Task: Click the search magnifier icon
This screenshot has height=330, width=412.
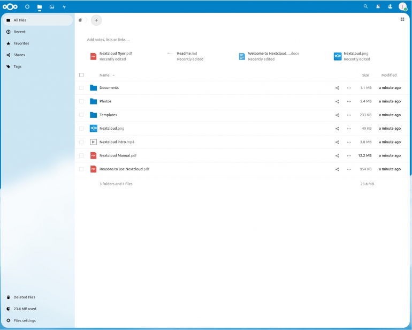Action: (365, 6)
